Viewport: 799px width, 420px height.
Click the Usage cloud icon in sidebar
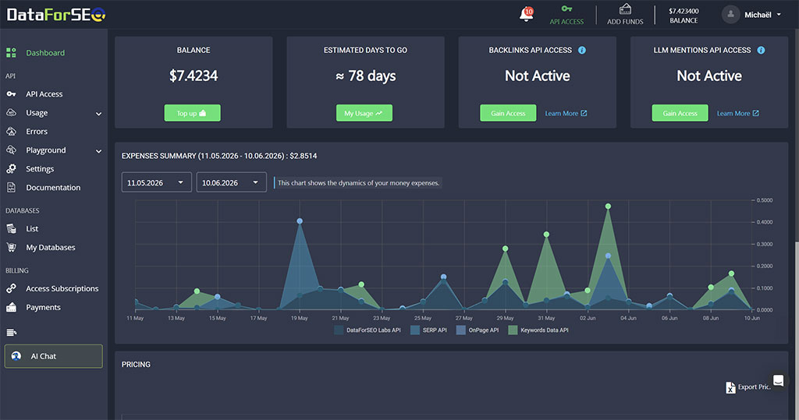(11, 112)
